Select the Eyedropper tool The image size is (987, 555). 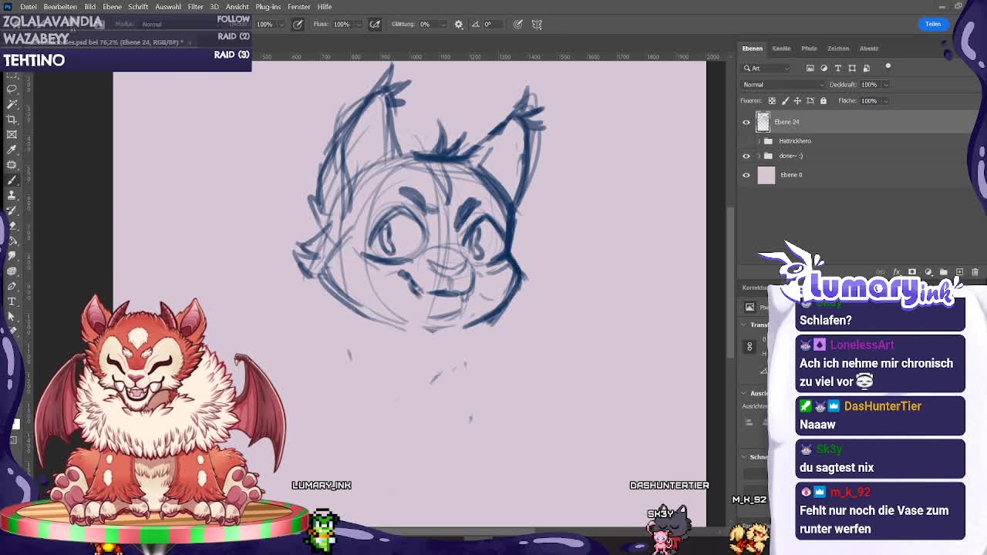click(12, 150)
